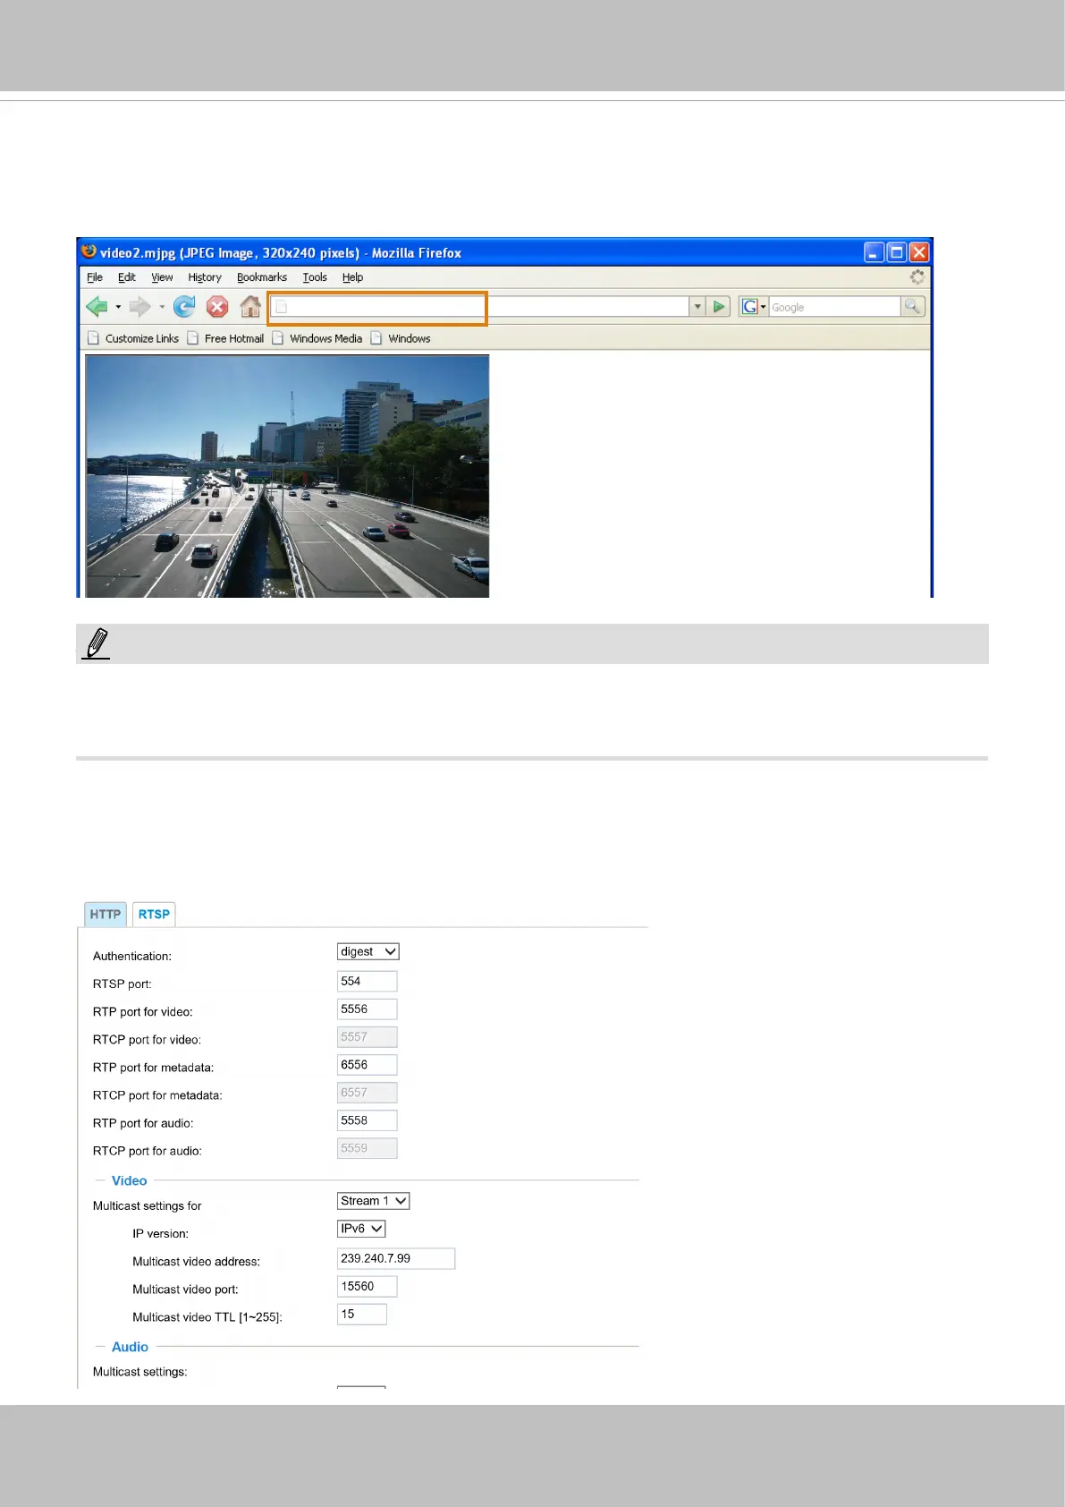Open the File menu
The height and width of the screenshot is (1507, 1065).
point(95,277)
